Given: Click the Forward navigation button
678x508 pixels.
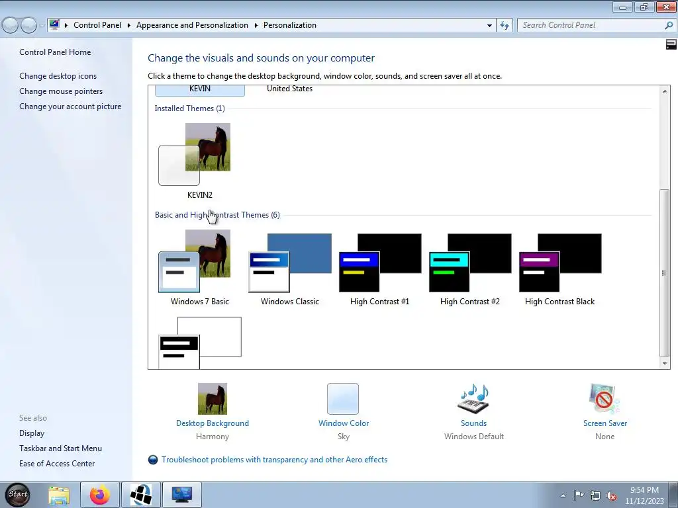Looking at the screenshot, I should click(x=28, y=25).
